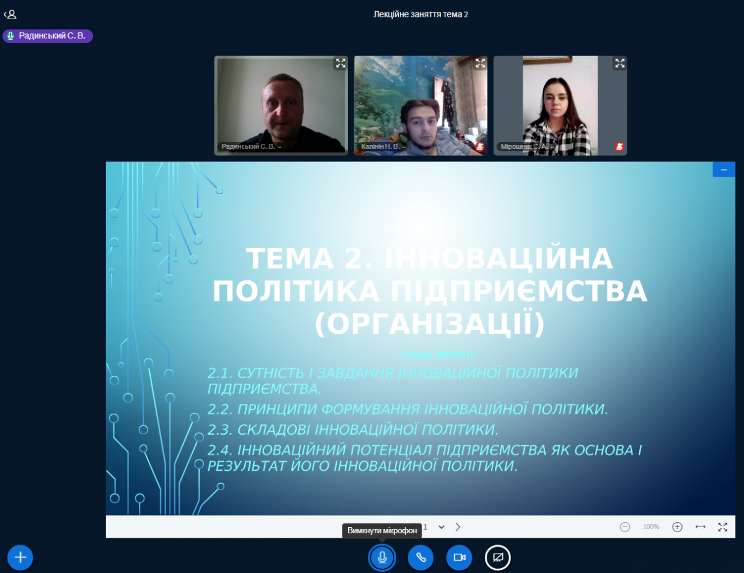Click the blue plus actions button
Image resolution: width=744 pixels, height=573 pixels.
point(20,557)
